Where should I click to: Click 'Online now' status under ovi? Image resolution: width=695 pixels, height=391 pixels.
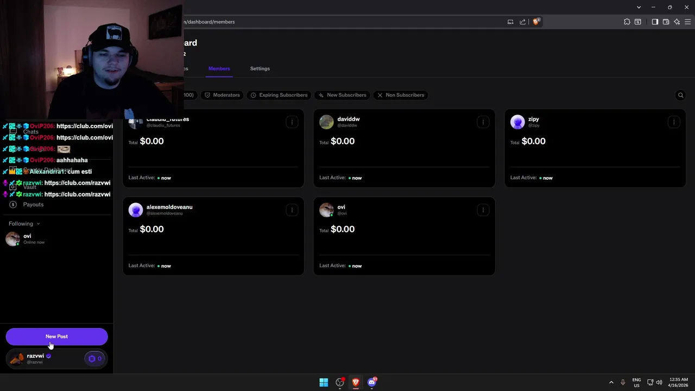34,242
